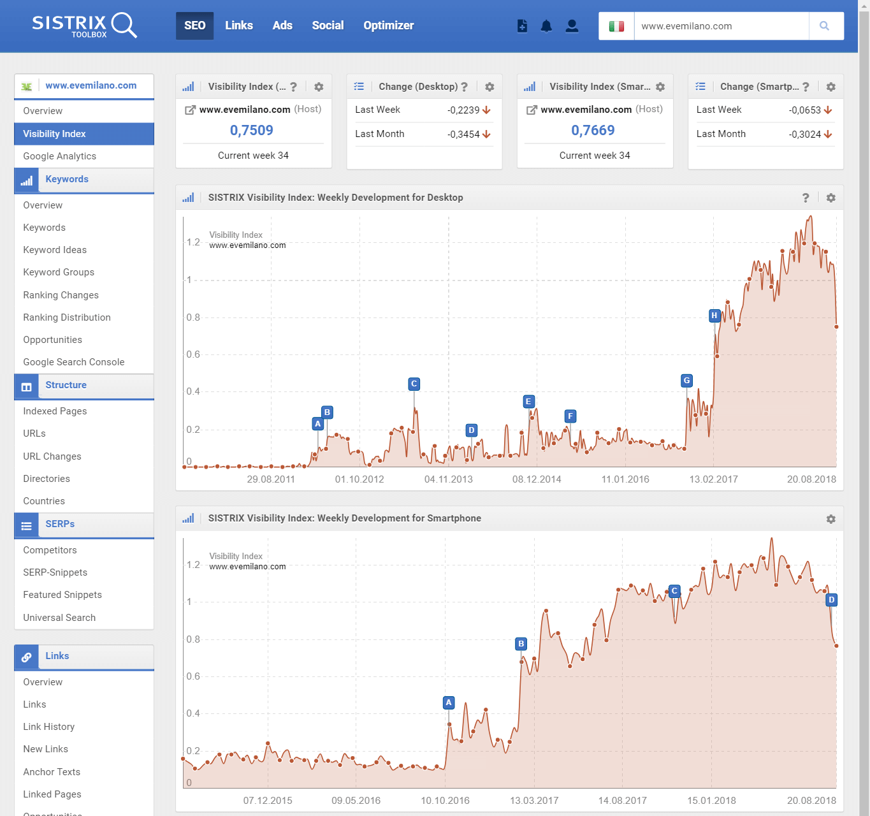Open settings gear of Smartphone weekly chart
Viewport: 870px width, 816px height.
(831, 519)
